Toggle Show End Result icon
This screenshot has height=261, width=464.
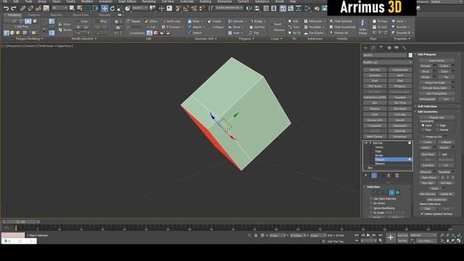(374, 175)
